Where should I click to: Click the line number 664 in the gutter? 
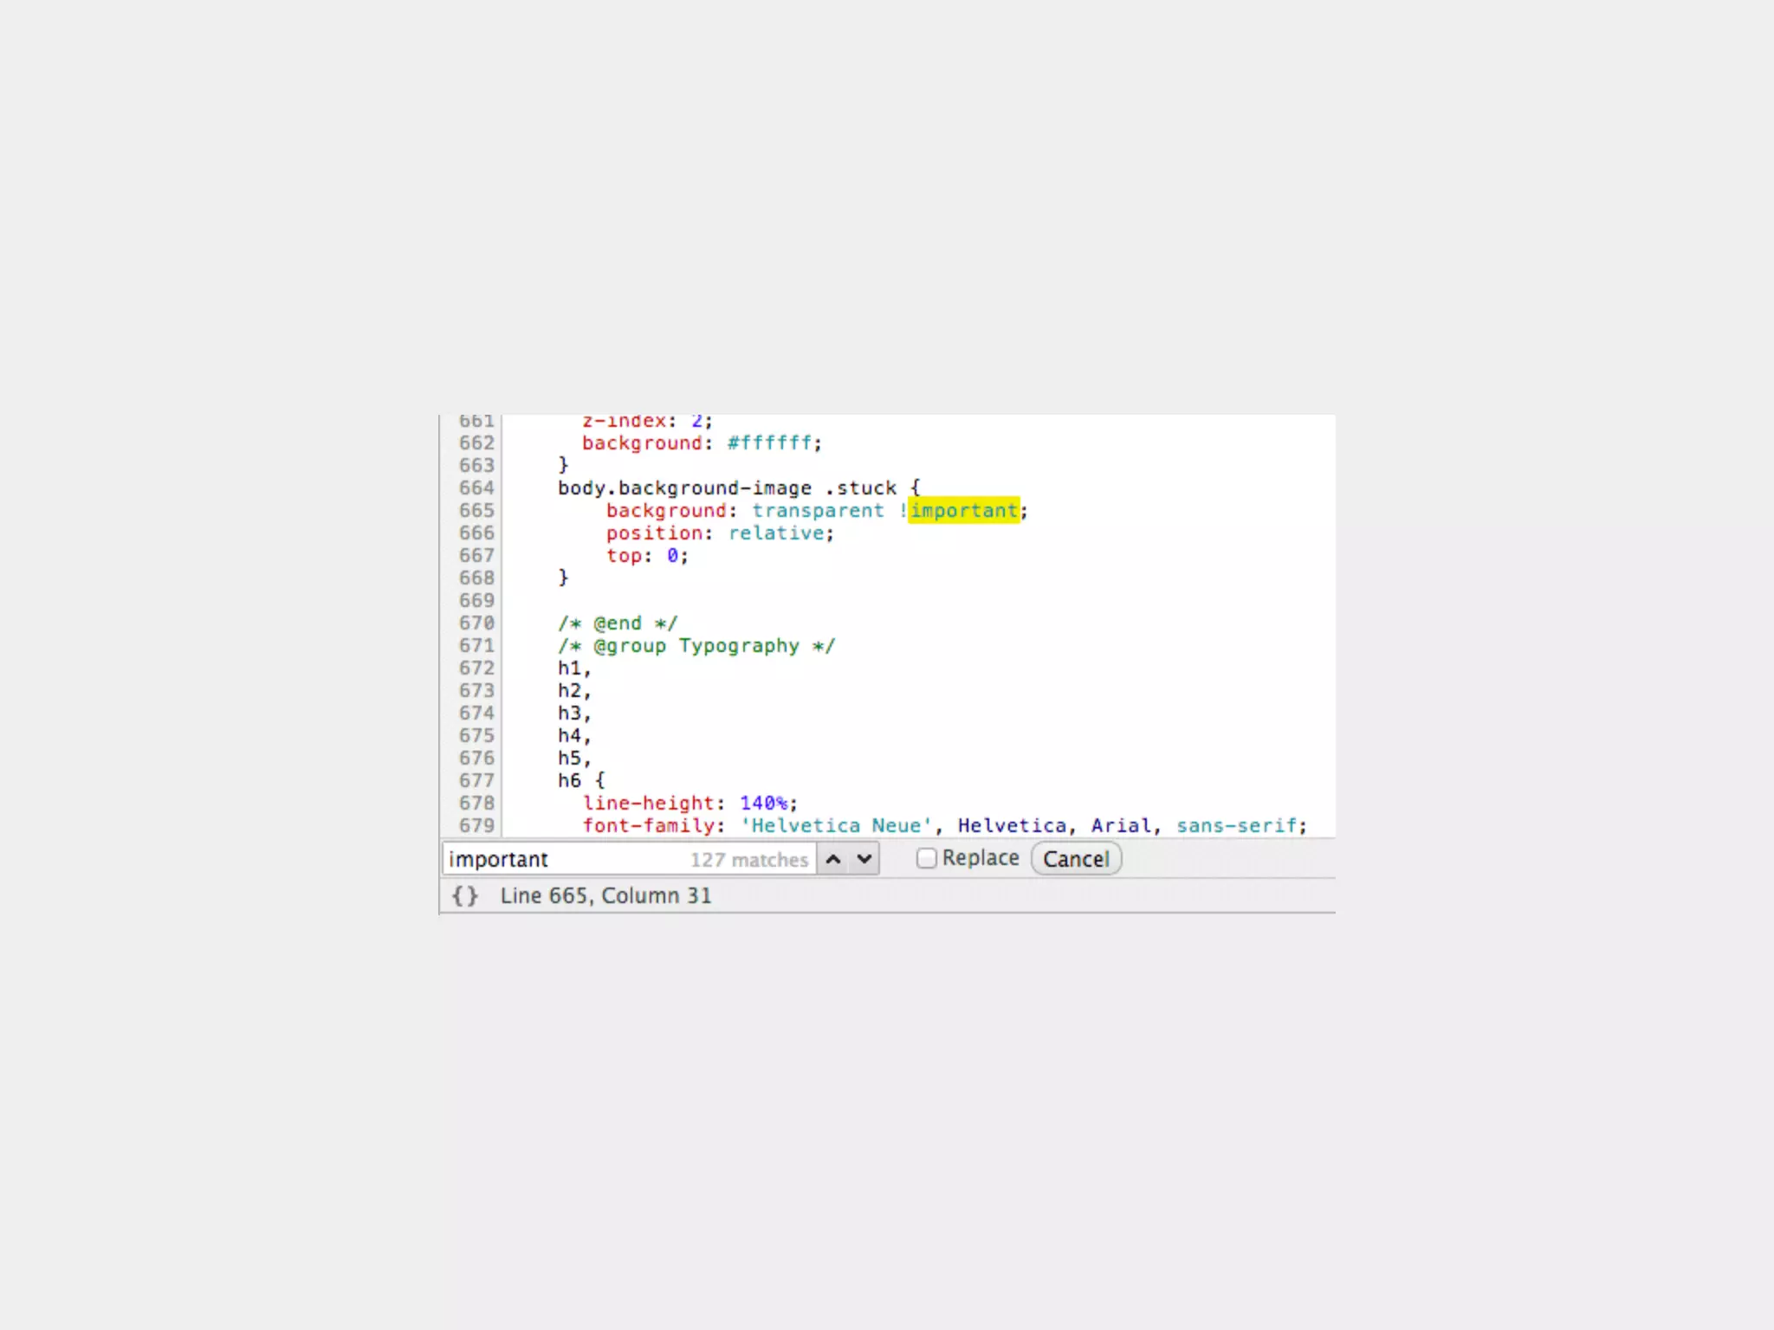point(476,488)
